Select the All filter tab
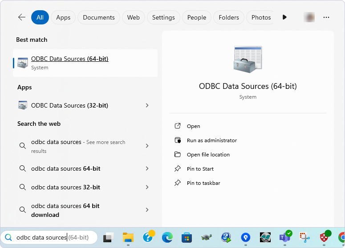This screenshot has width=345, height=248. [x=40, y=17]
